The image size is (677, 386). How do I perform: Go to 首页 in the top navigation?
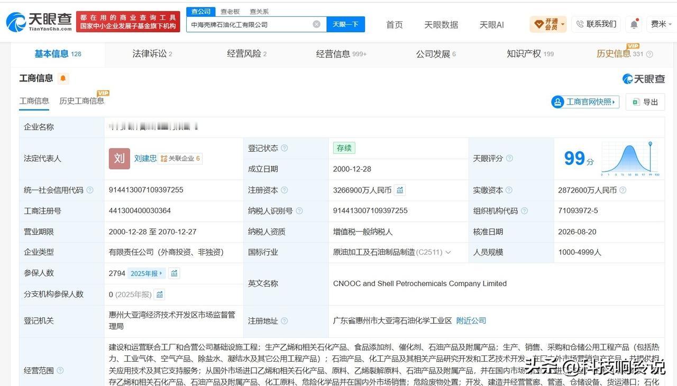pos(395,25)
